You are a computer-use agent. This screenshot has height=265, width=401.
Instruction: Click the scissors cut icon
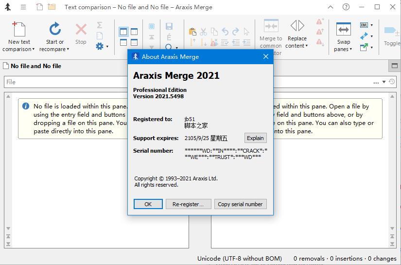(x=203, y=32)
